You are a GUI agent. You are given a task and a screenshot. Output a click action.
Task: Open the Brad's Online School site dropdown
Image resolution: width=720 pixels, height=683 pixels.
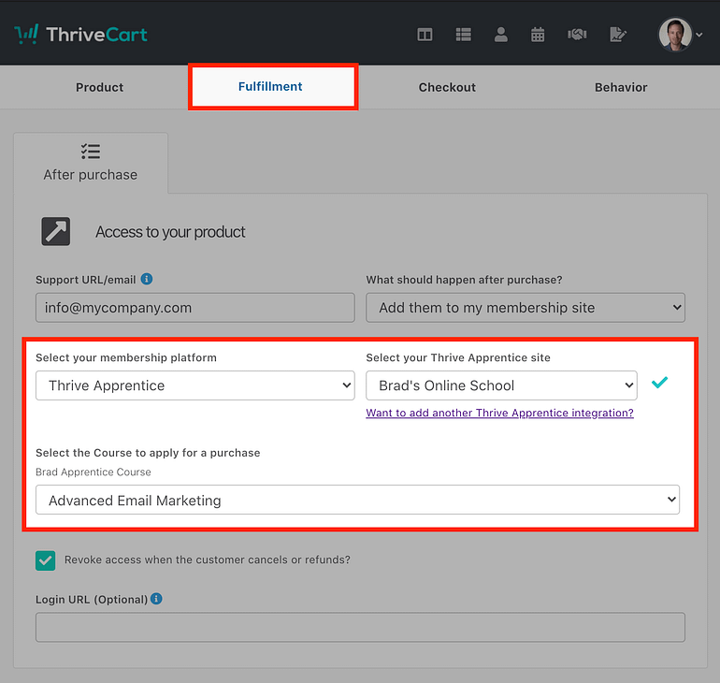coord(501,385)
